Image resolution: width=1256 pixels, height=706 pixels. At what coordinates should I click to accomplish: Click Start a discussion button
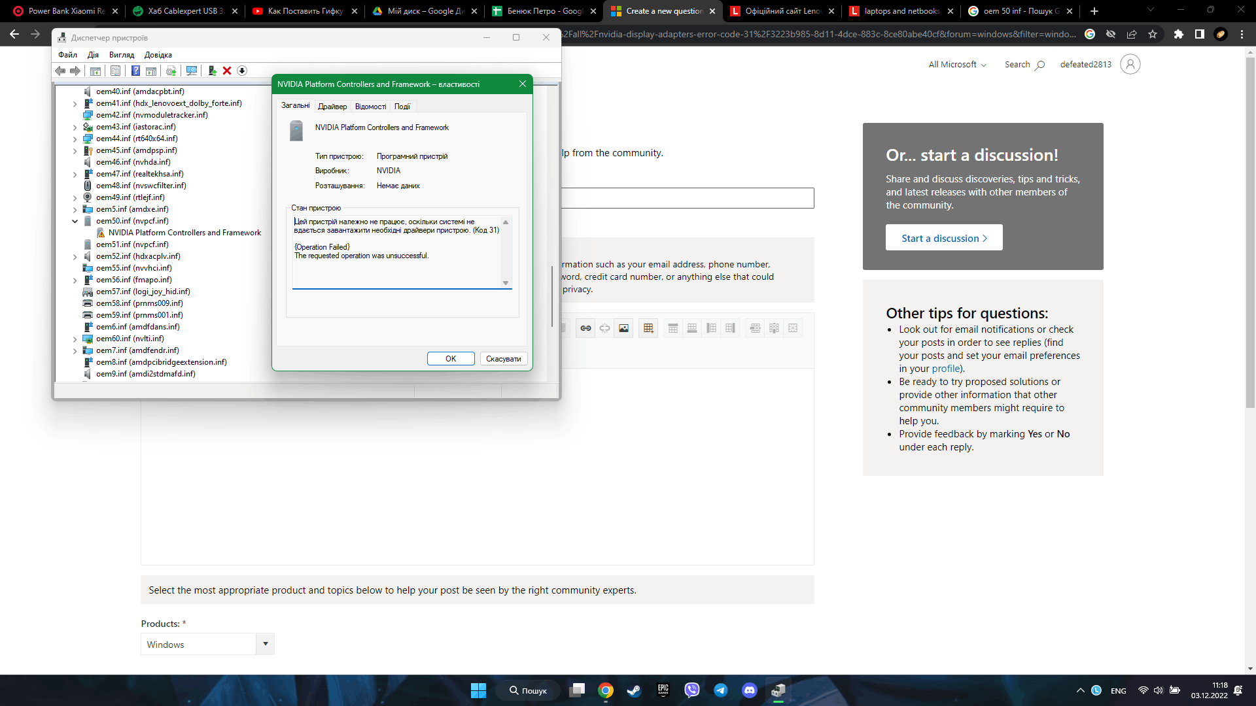943,238
